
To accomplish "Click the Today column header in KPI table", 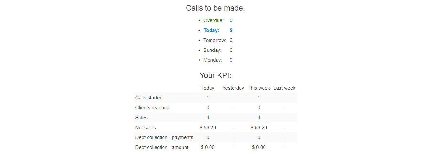I will (x=208, y=88).
